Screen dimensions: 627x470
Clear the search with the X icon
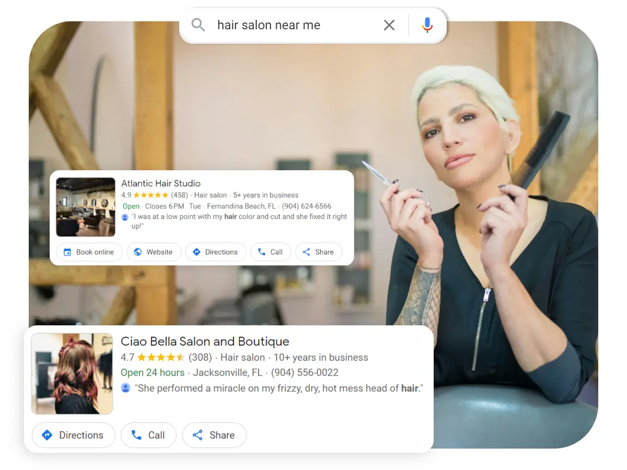point(389,25)
